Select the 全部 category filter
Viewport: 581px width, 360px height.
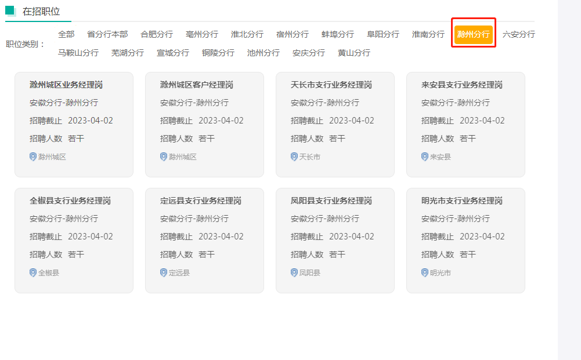point(66,34)
